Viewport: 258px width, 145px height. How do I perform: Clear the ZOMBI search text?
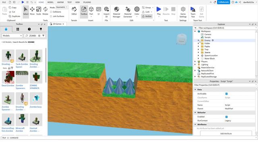(x=39, y=36)
